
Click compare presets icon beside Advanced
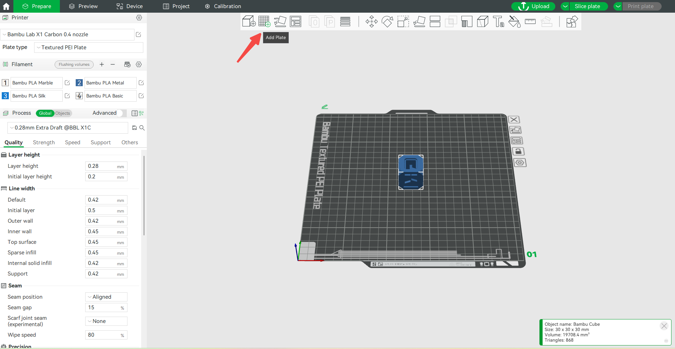tap(141, 113)
